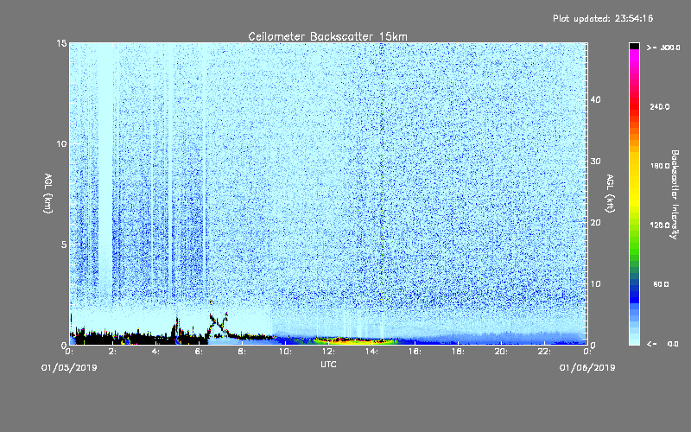Click the "20" tick on the kft axis
The image size is (691, 432).
pos(595,223)
